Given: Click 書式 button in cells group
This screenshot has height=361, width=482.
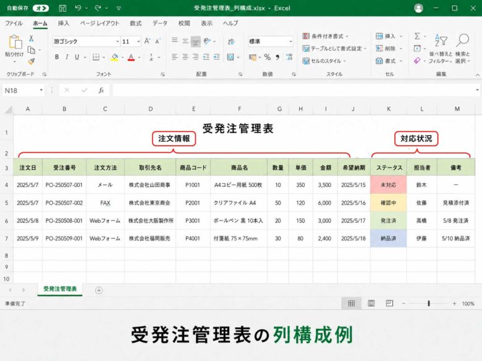Looking at the screenshot, I should tap(389, 60).
